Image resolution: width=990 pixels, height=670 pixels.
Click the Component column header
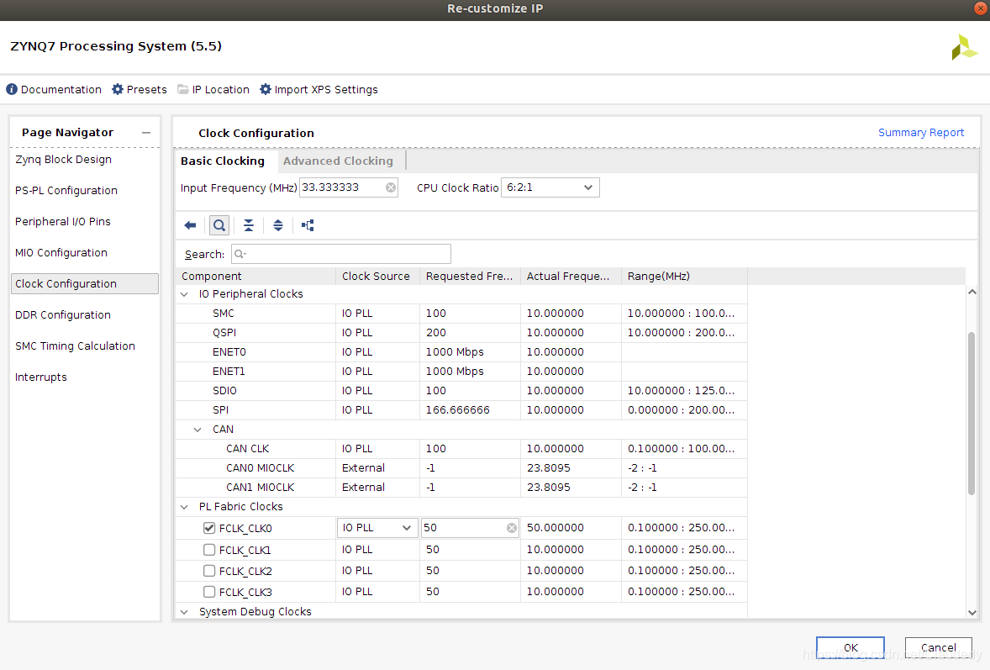click(x=255, y=276)
